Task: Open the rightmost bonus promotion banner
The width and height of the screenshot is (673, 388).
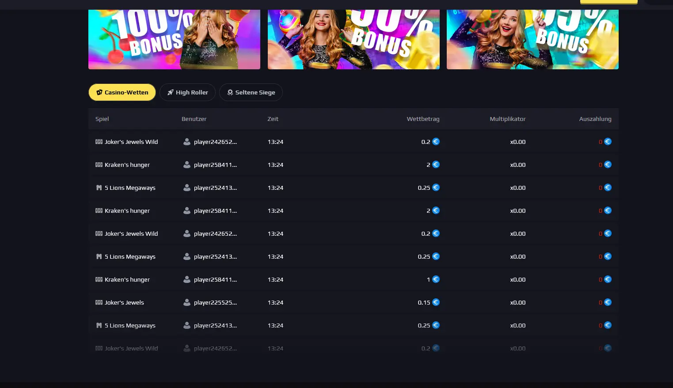Action: (x=532, y=39)
